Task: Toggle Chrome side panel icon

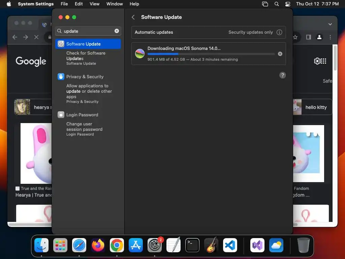Action: 309,37
